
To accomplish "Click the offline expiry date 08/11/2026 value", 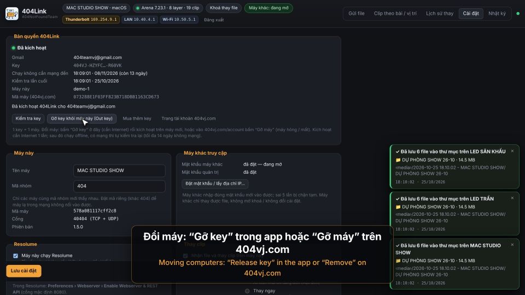I will point(110,73).
